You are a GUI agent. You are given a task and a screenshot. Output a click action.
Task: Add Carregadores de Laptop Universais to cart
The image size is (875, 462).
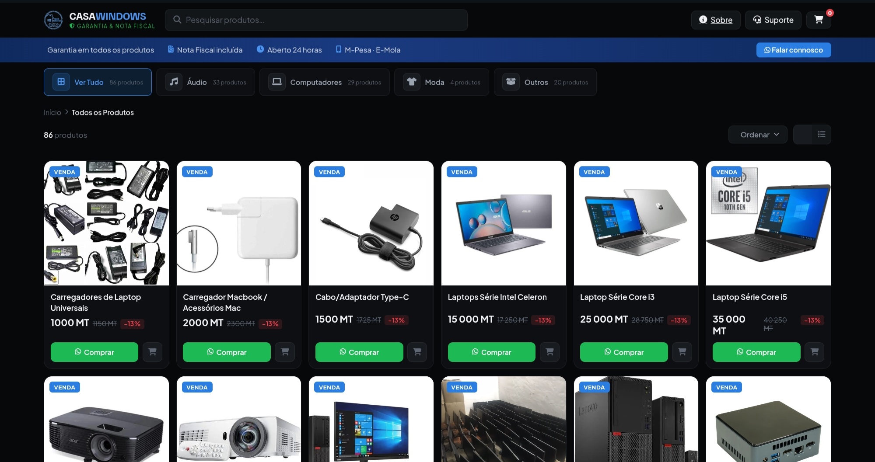(152, 352)
